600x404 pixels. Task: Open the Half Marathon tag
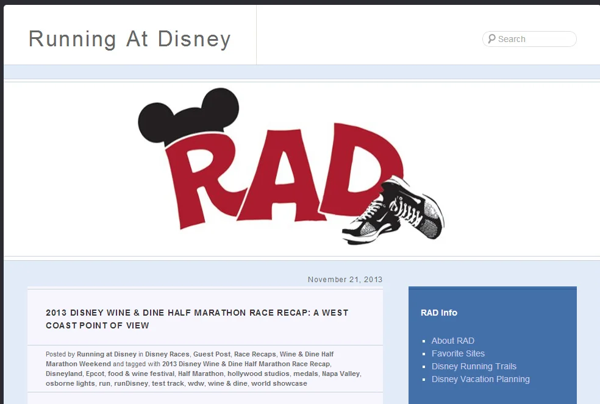[x=201, y=374]
